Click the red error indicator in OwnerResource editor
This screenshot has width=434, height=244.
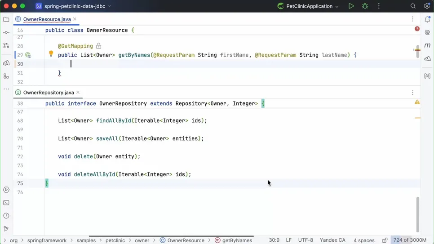click(417, 29)
